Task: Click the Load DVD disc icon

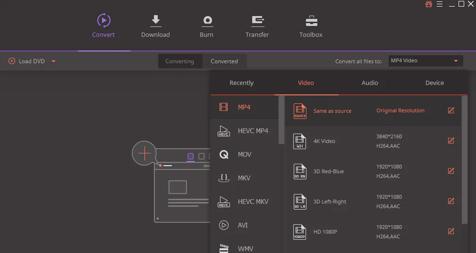Action: click(x=11, y=61)
